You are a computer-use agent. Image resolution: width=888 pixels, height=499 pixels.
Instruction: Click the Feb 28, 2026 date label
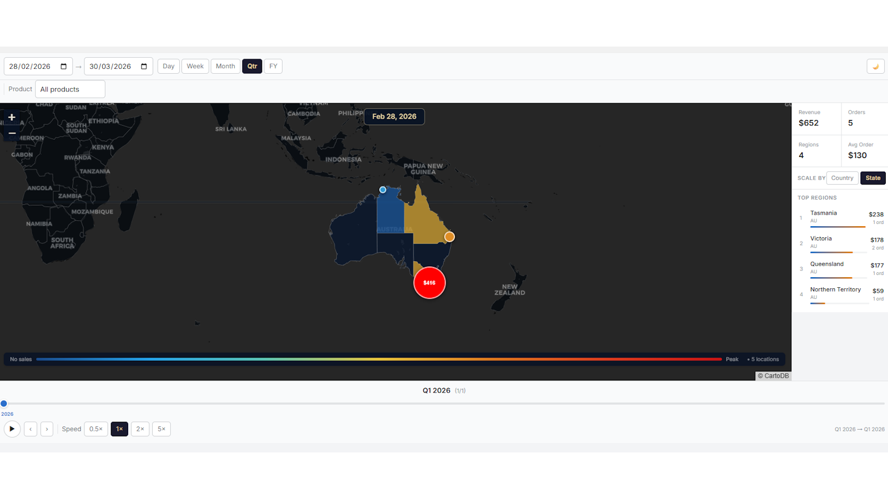point(394,116)
